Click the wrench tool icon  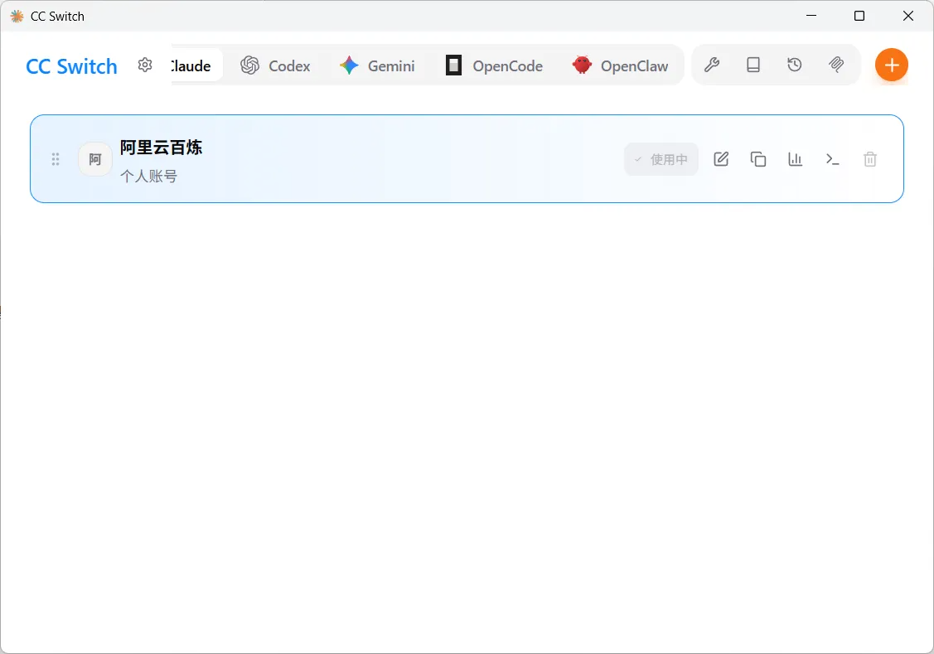(x=712, y=65)
